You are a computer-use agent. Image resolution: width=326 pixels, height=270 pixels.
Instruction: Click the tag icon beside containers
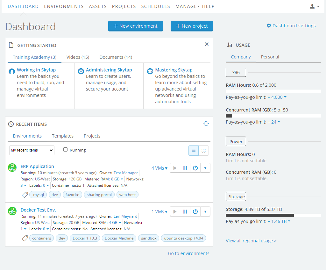coord(25,238)
